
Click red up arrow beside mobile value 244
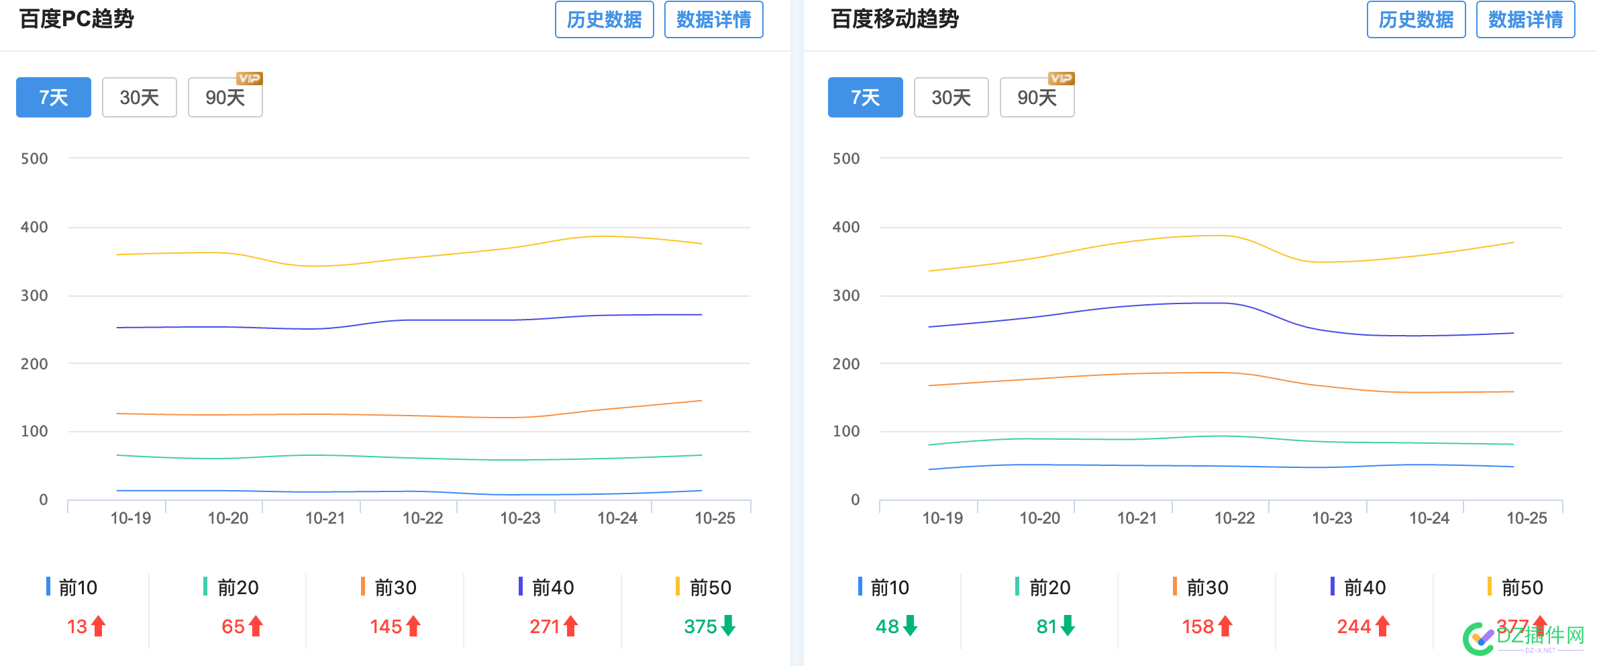[x=1382, y=626]
